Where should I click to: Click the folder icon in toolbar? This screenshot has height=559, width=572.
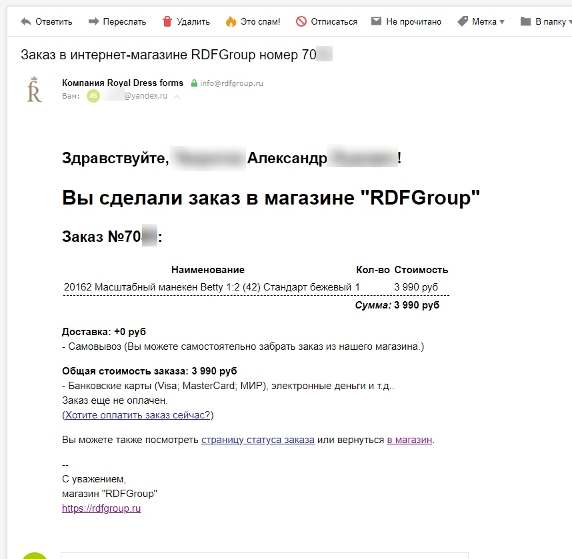pos(525,21)
